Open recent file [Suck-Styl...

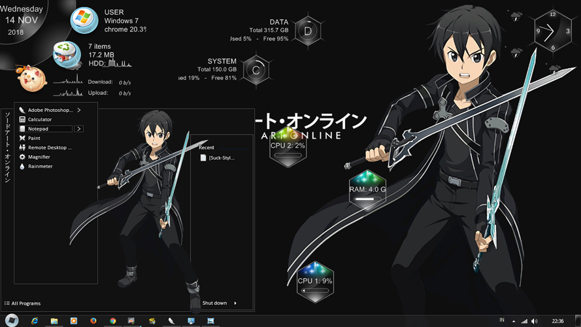coord(218,158)
